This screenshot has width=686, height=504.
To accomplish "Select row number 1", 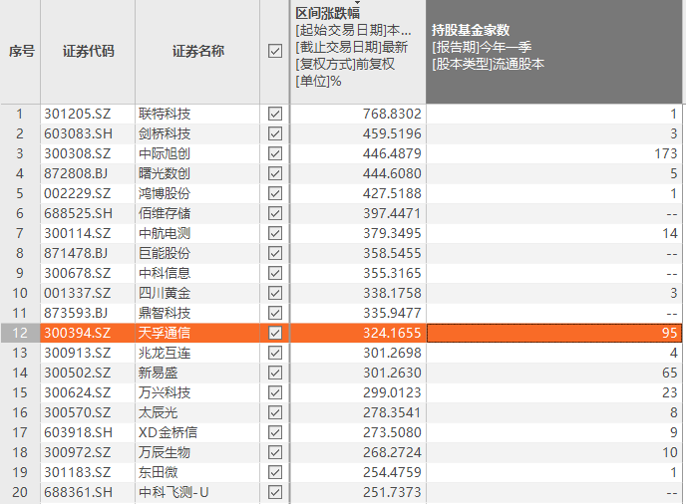I will click(x=20, y=114).
